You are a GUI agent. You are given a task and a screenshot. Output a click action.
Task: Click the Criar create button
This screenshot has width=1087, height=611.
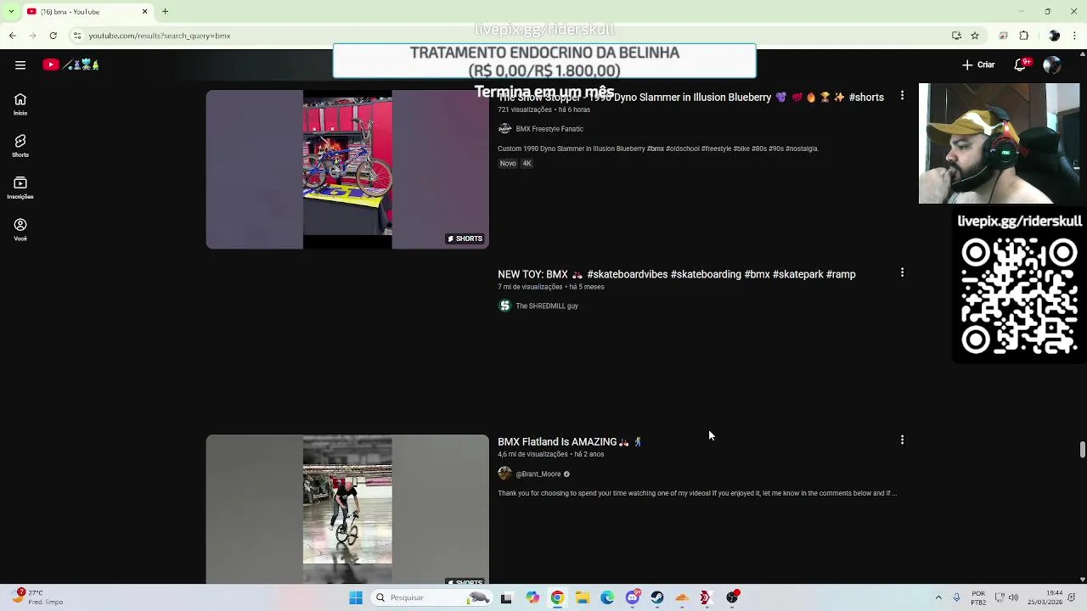(978, 64)
